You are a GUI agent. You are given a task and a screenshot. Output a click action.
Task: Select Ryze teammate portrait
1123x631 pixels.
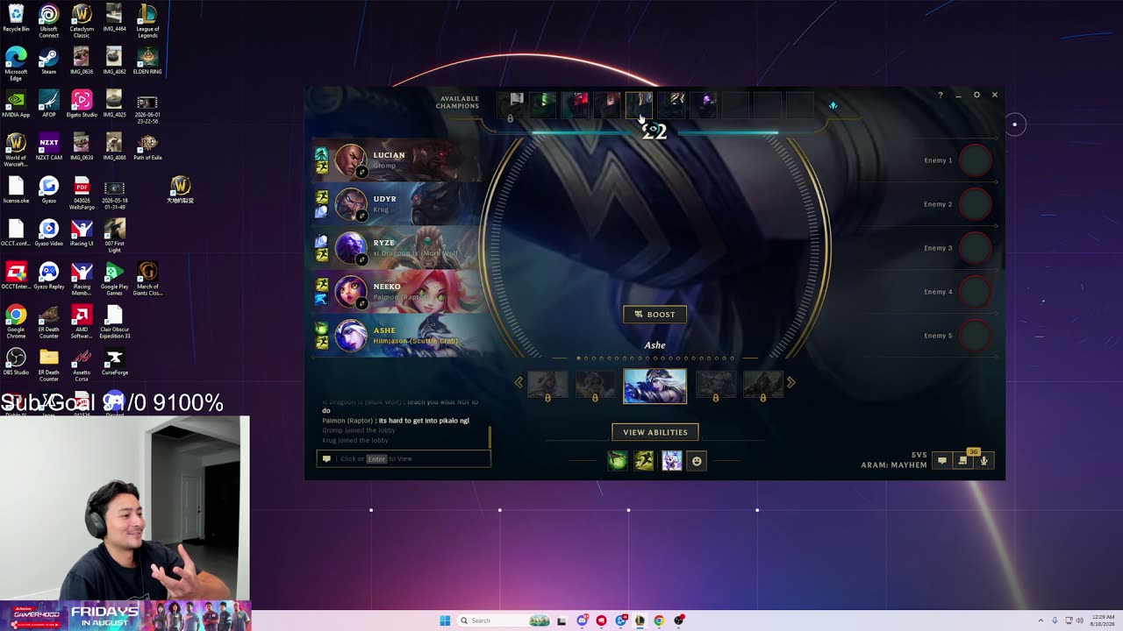click(x=350, y=248)
